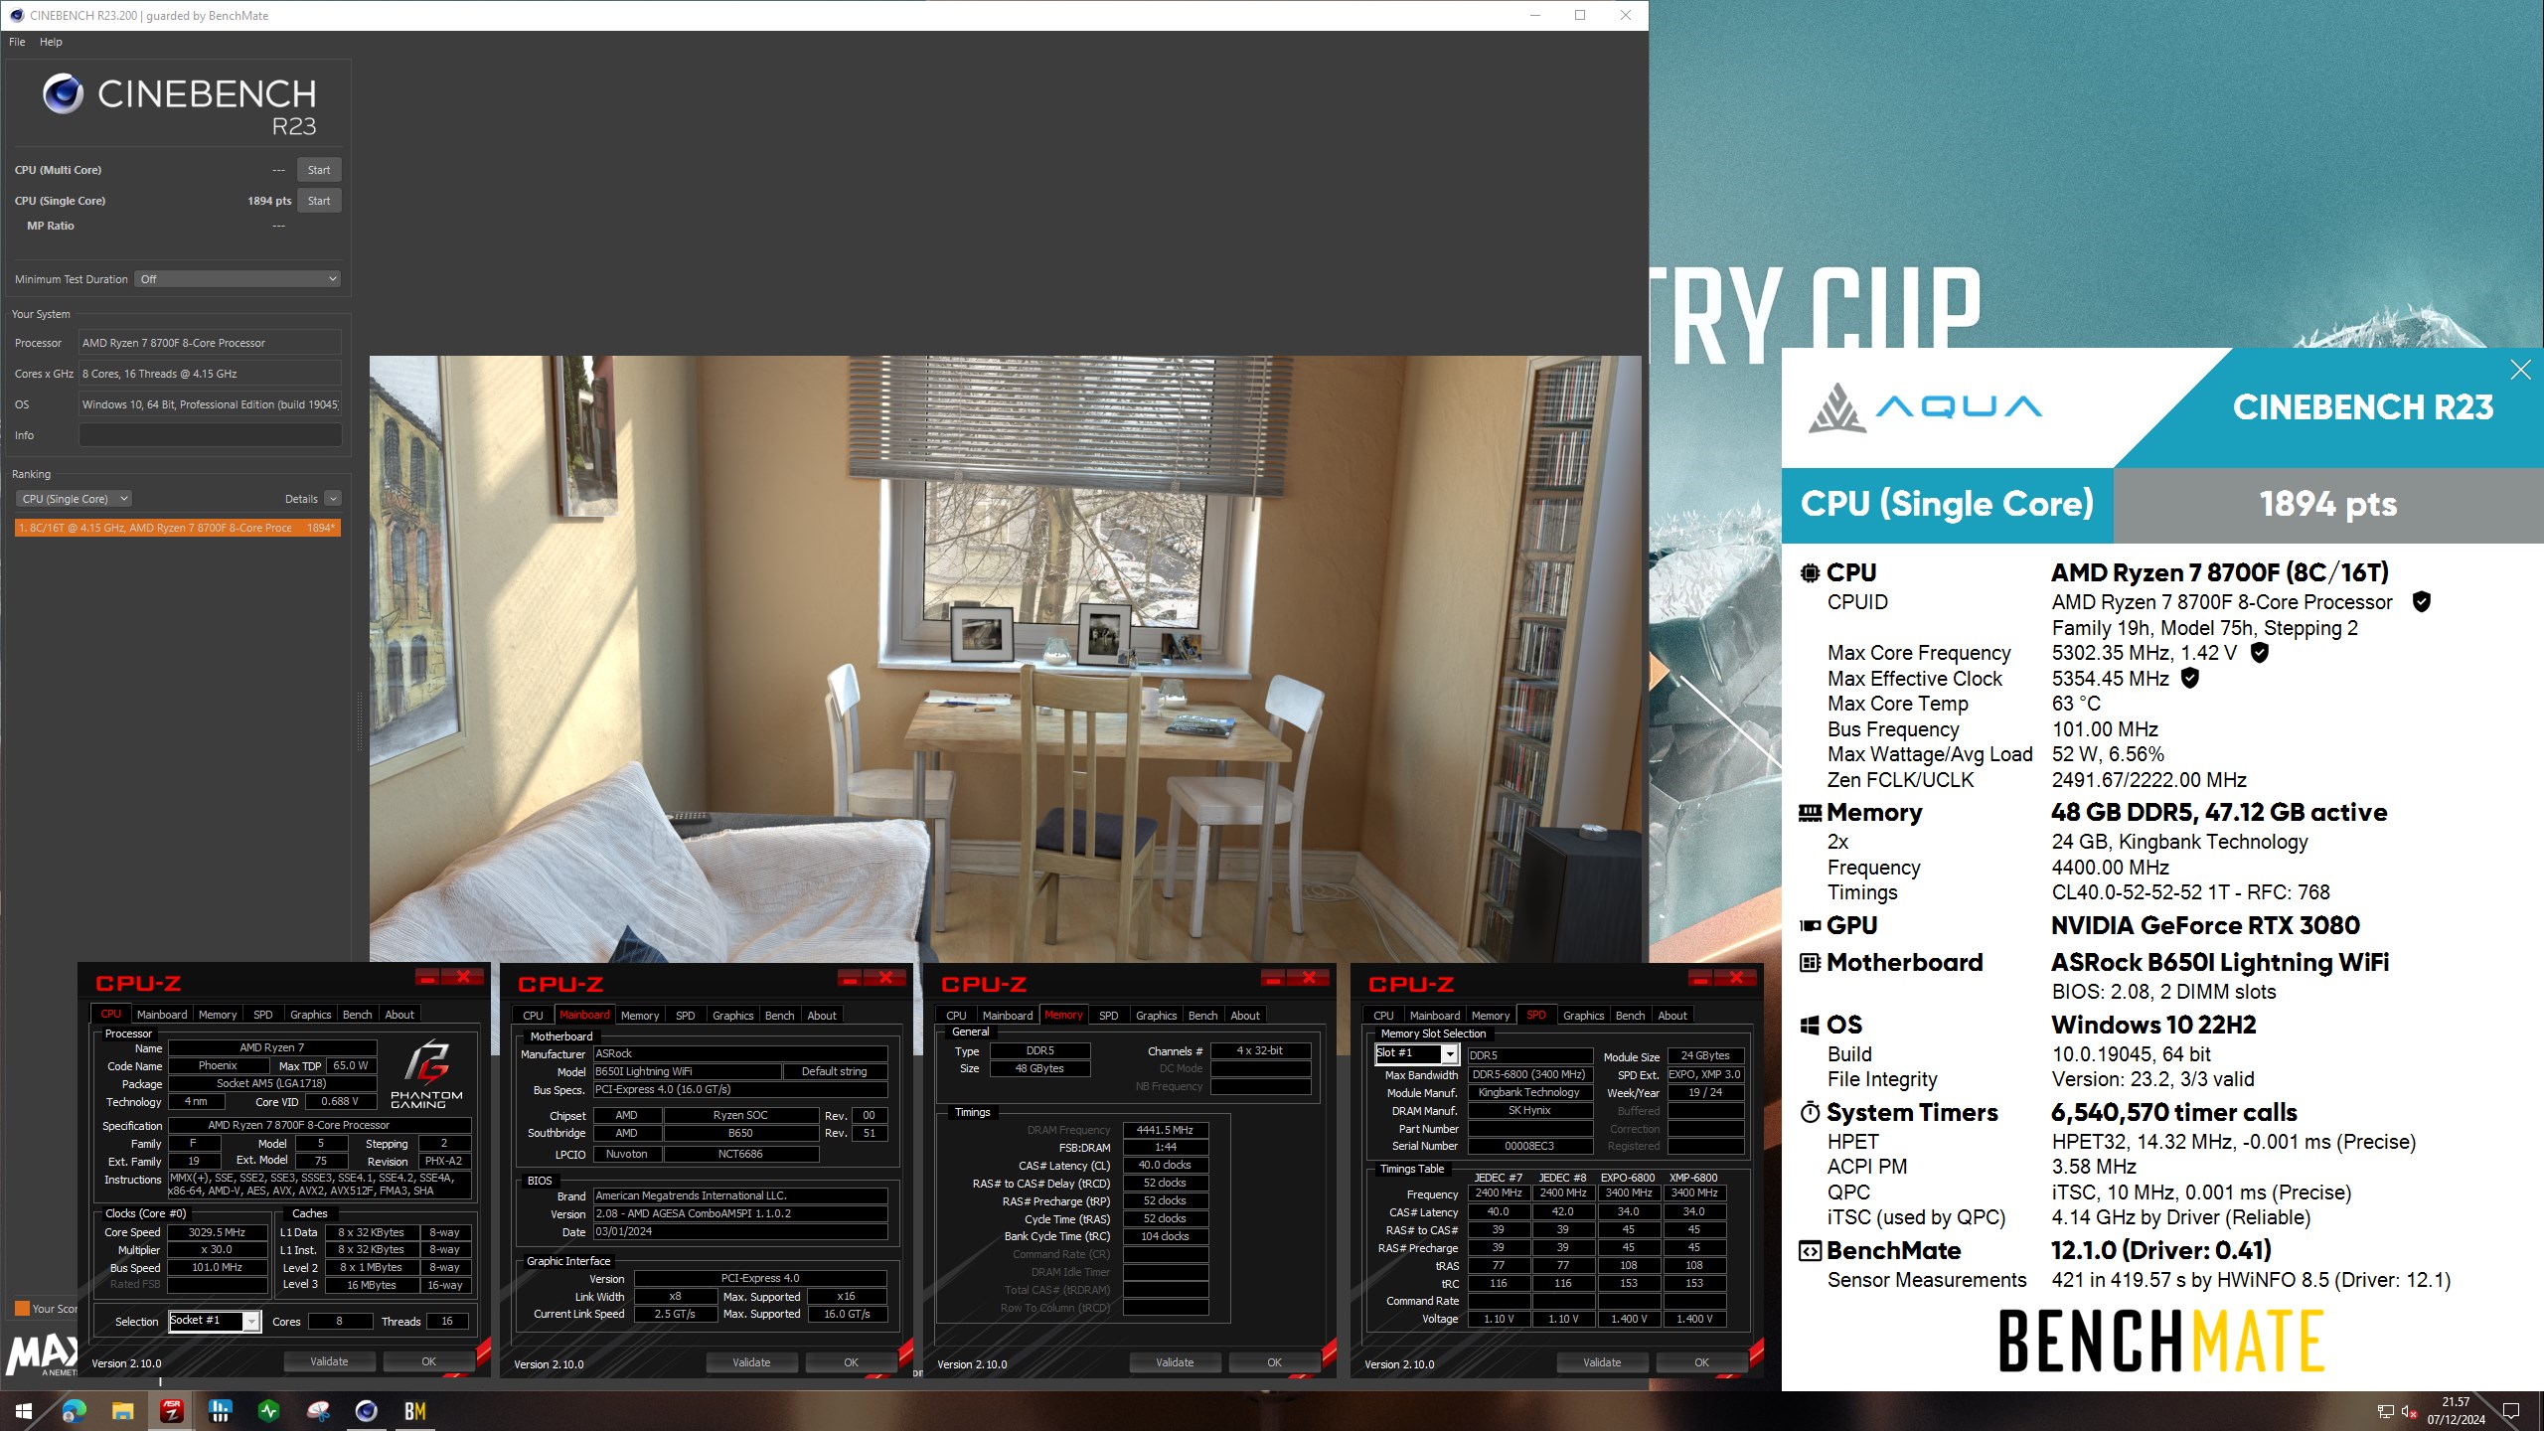Image resolution: width=2544 pixels, height=1431 pixels.
Task: Click Validate in the SPD CPU-Z window
Action: pos(1602,1363)
